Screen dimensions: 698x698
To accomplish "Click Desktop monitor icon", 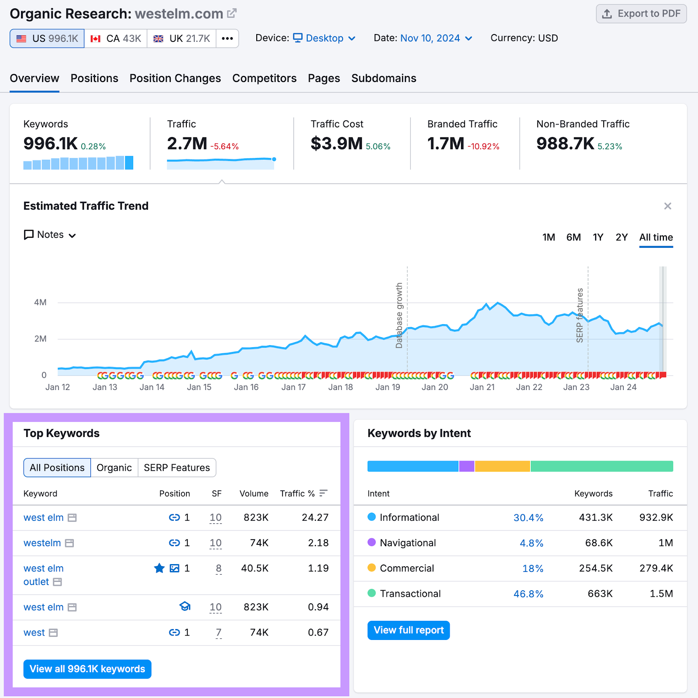I will point(298,38).
